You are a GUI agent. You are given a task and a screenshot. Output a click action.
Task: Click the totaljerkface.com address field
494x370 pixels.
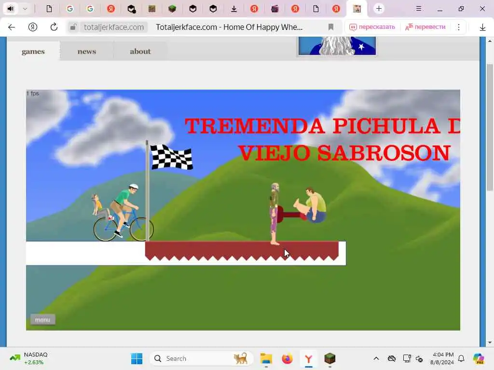click(x=114, y=27)
